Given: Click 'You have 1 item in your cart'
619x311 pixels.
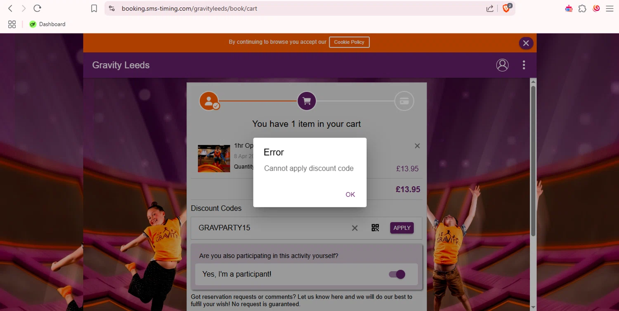Looking at the screenshot, I should 307,124.
